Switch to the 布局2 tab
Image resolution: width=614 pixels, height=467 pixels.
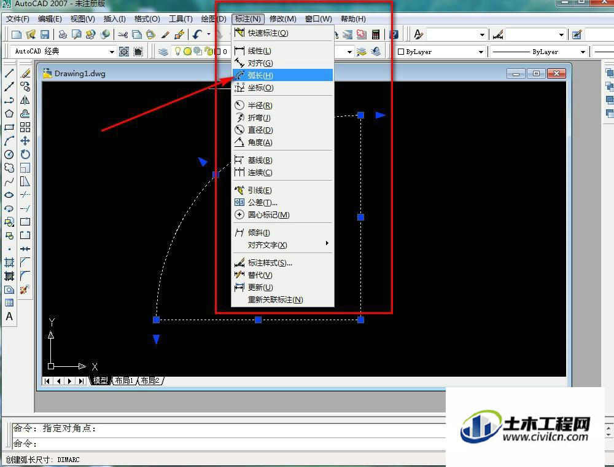(x=150, y=380)
